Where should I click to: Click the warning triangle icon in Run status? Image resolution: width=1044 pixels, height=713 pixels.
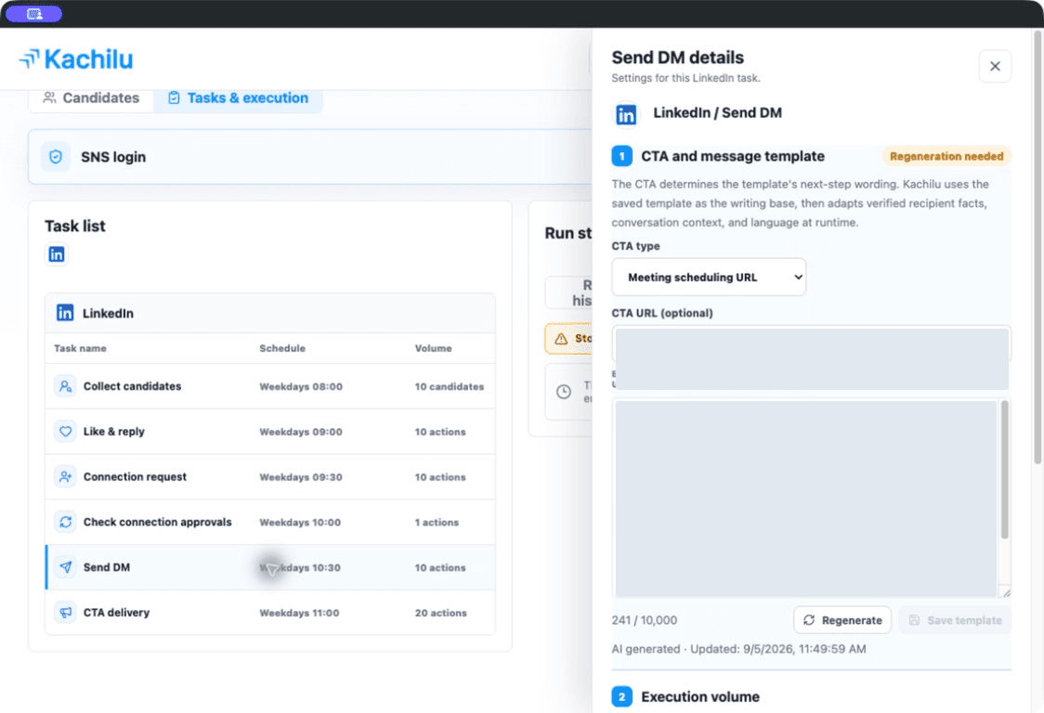[x=561, y=339]
